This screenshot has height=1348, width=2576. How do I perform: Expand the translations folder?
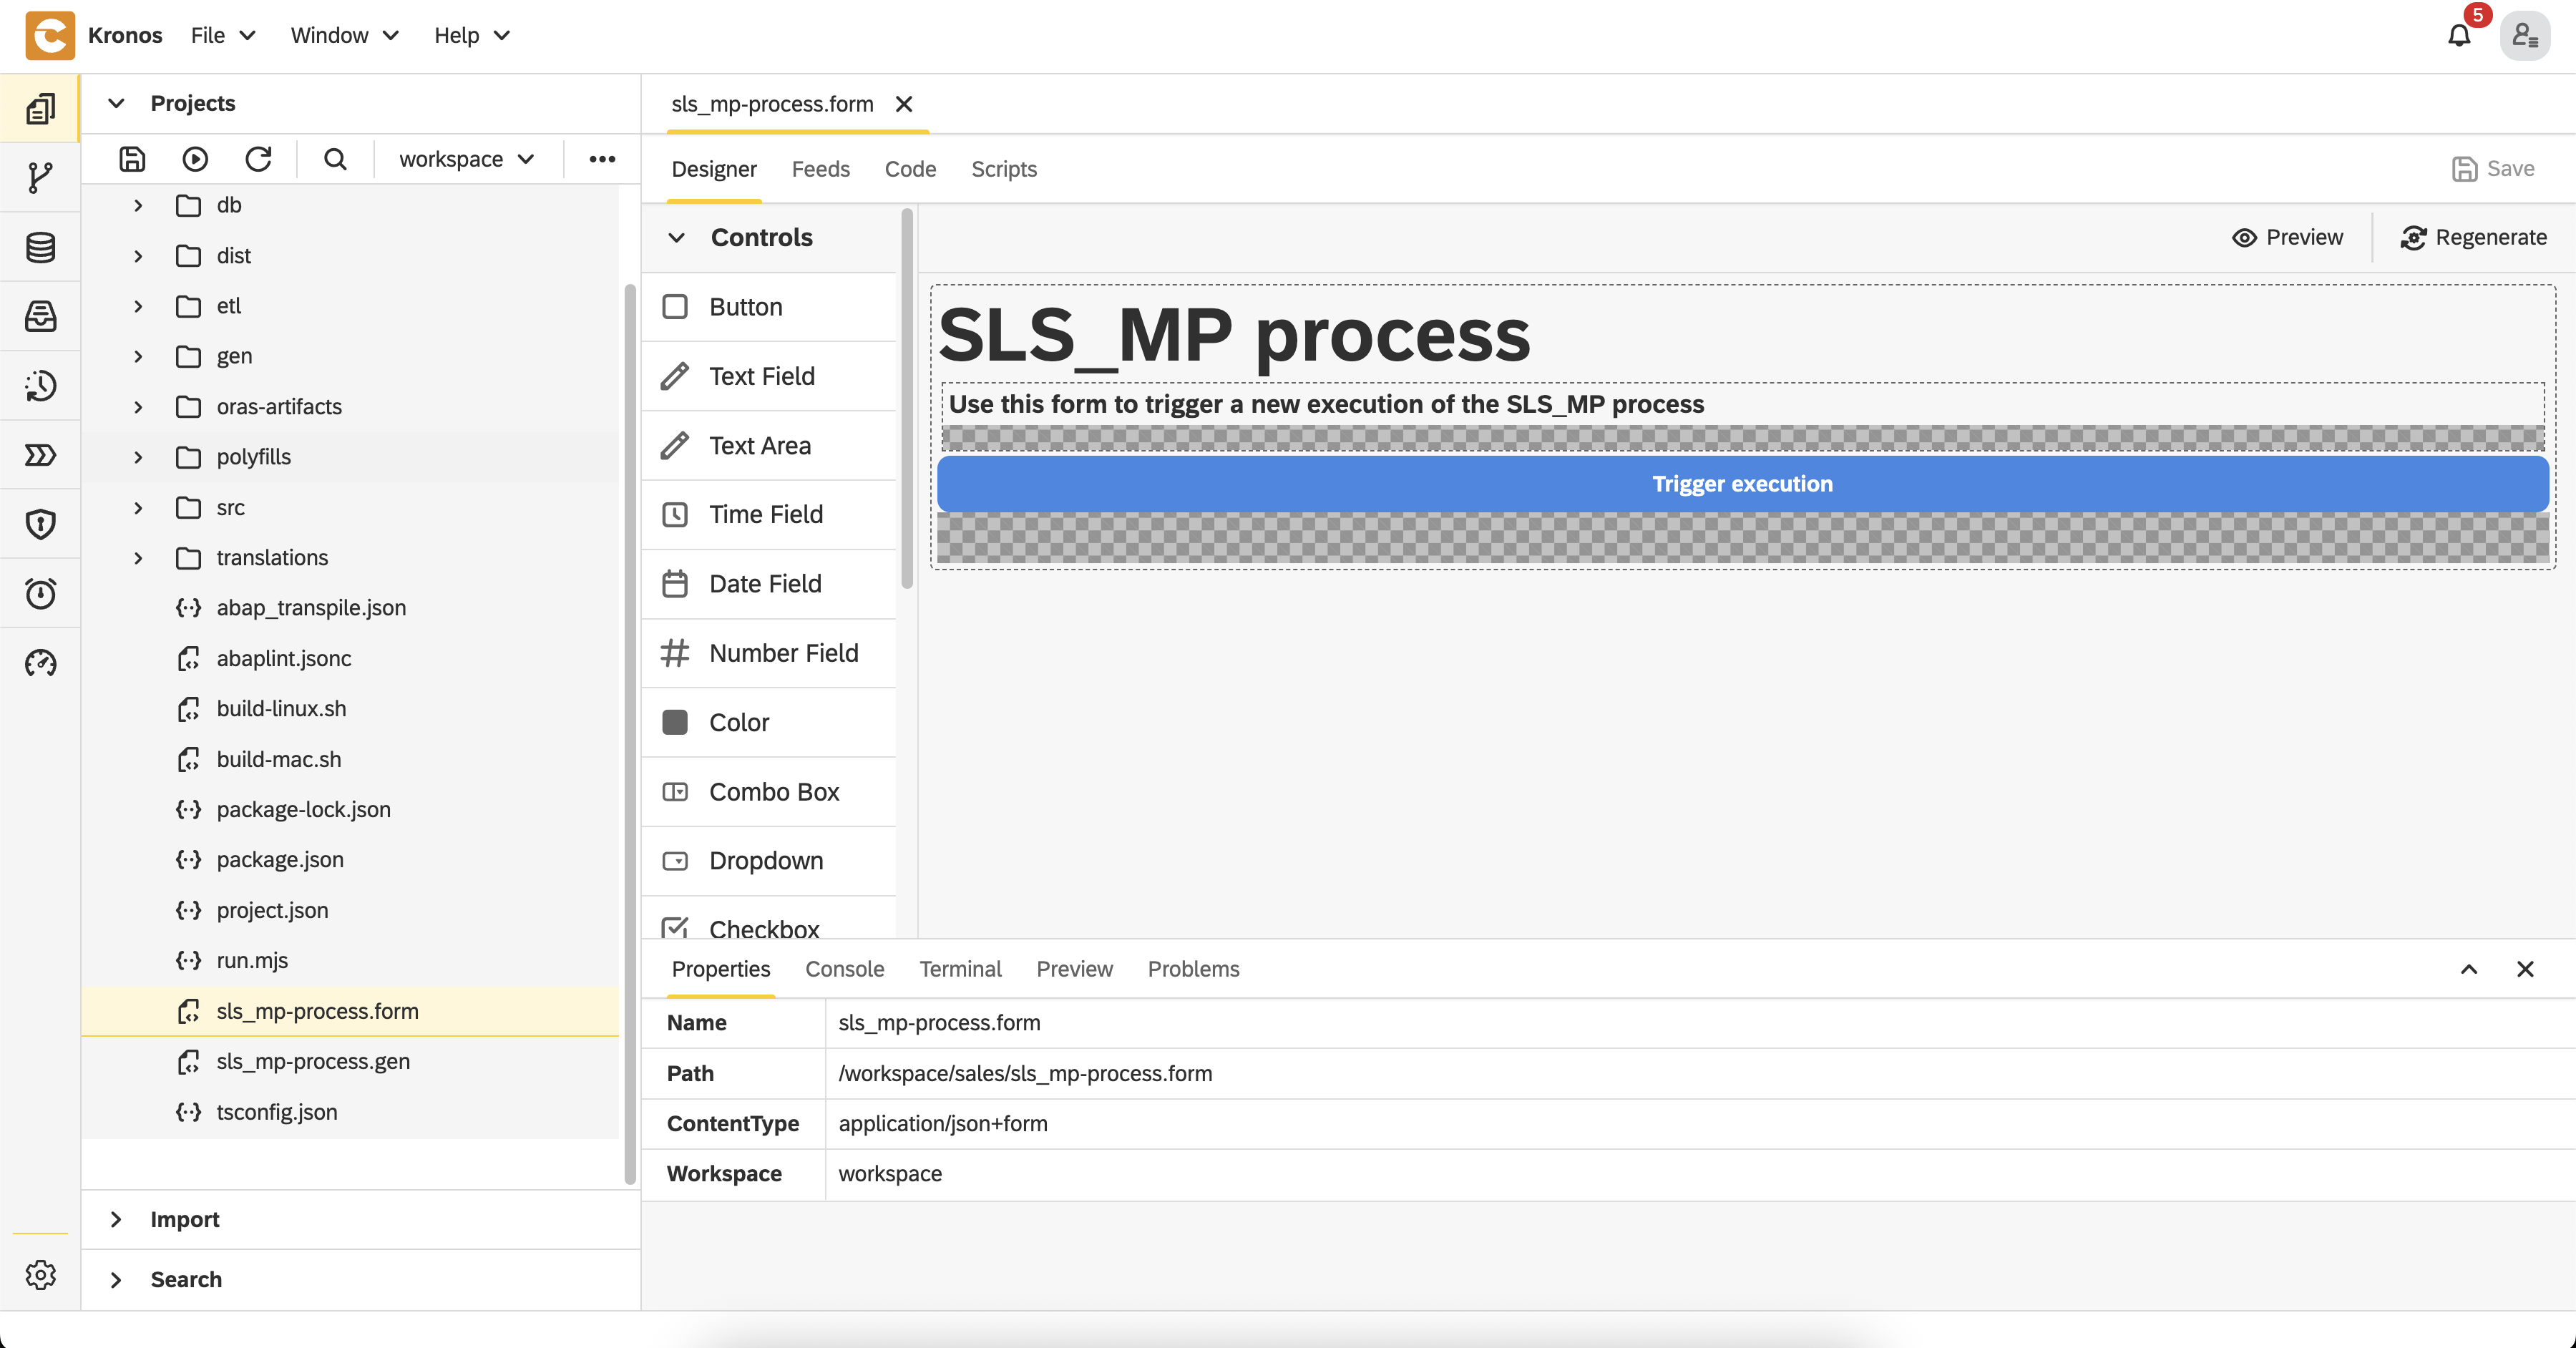[138, 558]
